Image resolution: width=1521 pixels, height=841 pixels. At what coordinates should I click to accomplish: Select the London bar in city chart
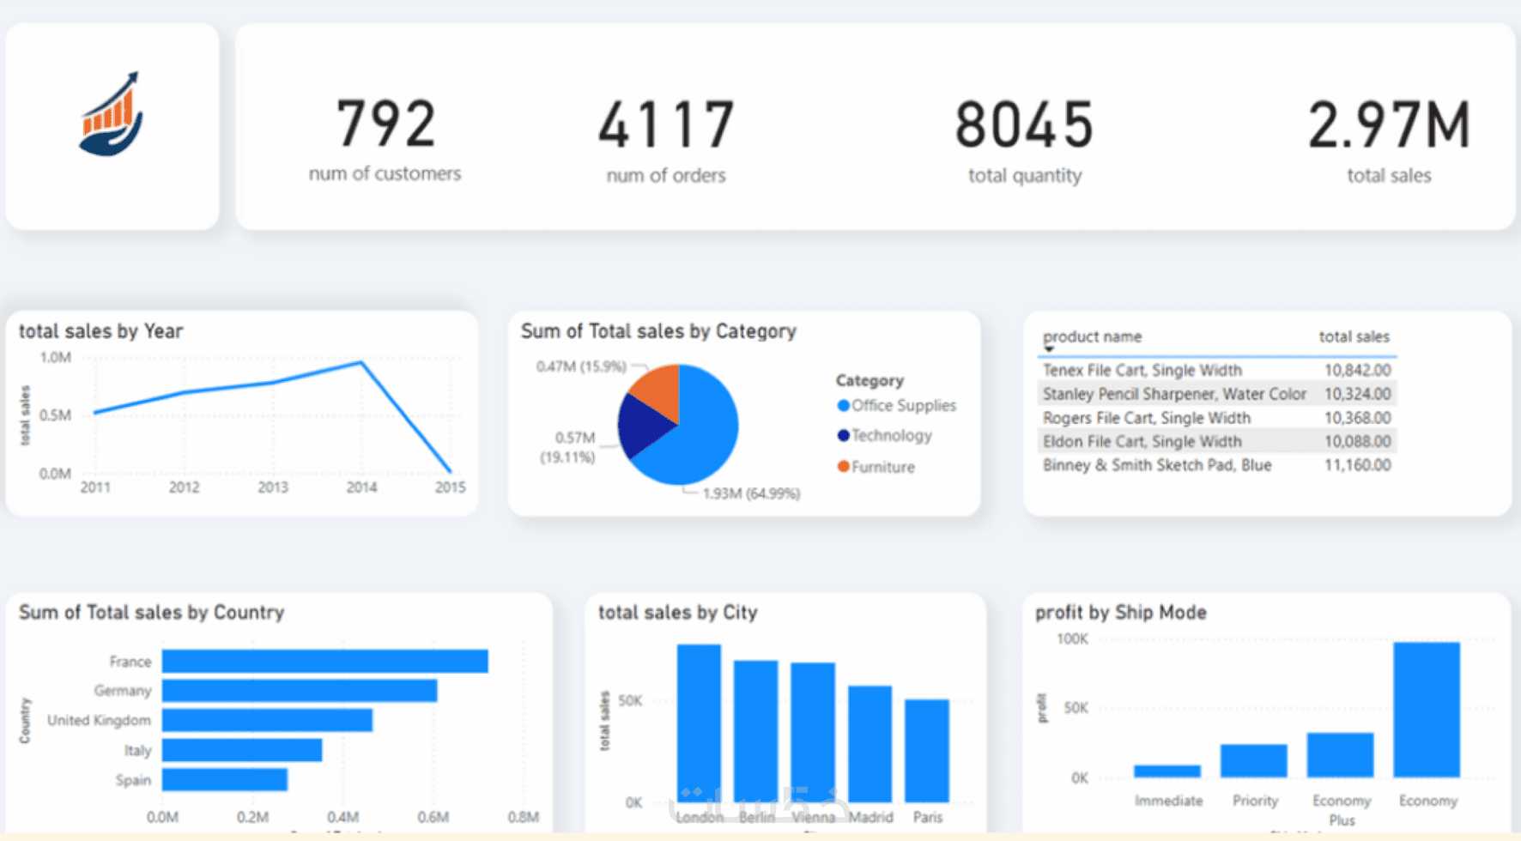pos(699,723)
